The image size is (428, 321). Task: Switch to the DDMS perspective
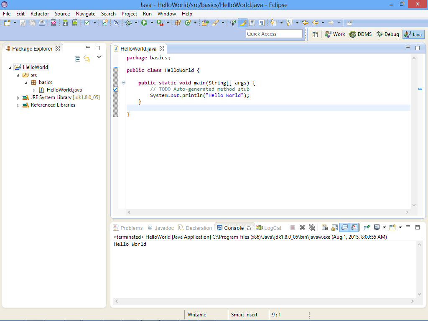pyautogui.click(x=361, y=34)
